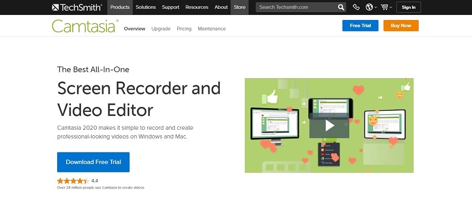
Task: Expand the arrow beside the globe
Action: [375, 8]
